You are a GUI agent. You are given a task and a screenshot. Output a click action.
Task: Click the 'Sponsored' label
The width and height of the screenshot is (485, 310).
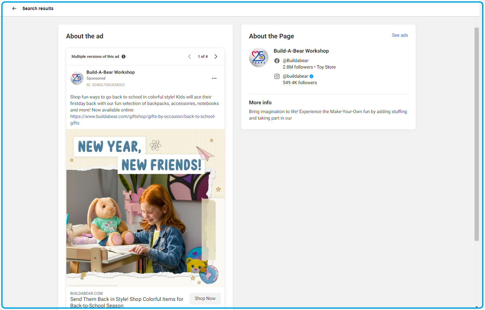pyautogui.click(x=96, y=78)
